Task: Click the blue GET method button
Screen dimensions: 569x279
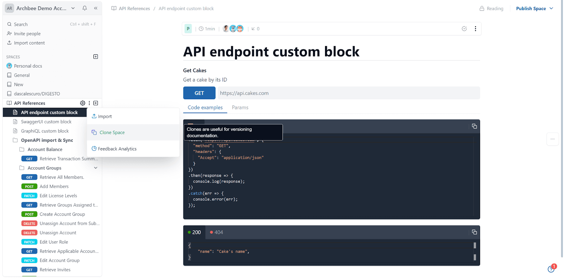Action: tap(199, 93)
